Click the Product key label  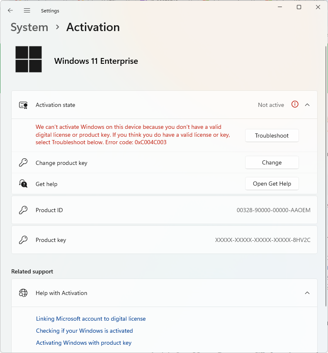coord(51,240)
